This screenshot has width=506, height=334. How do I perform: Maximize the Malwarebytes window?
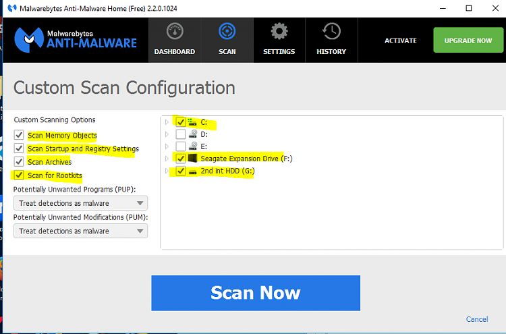point(469,8)
